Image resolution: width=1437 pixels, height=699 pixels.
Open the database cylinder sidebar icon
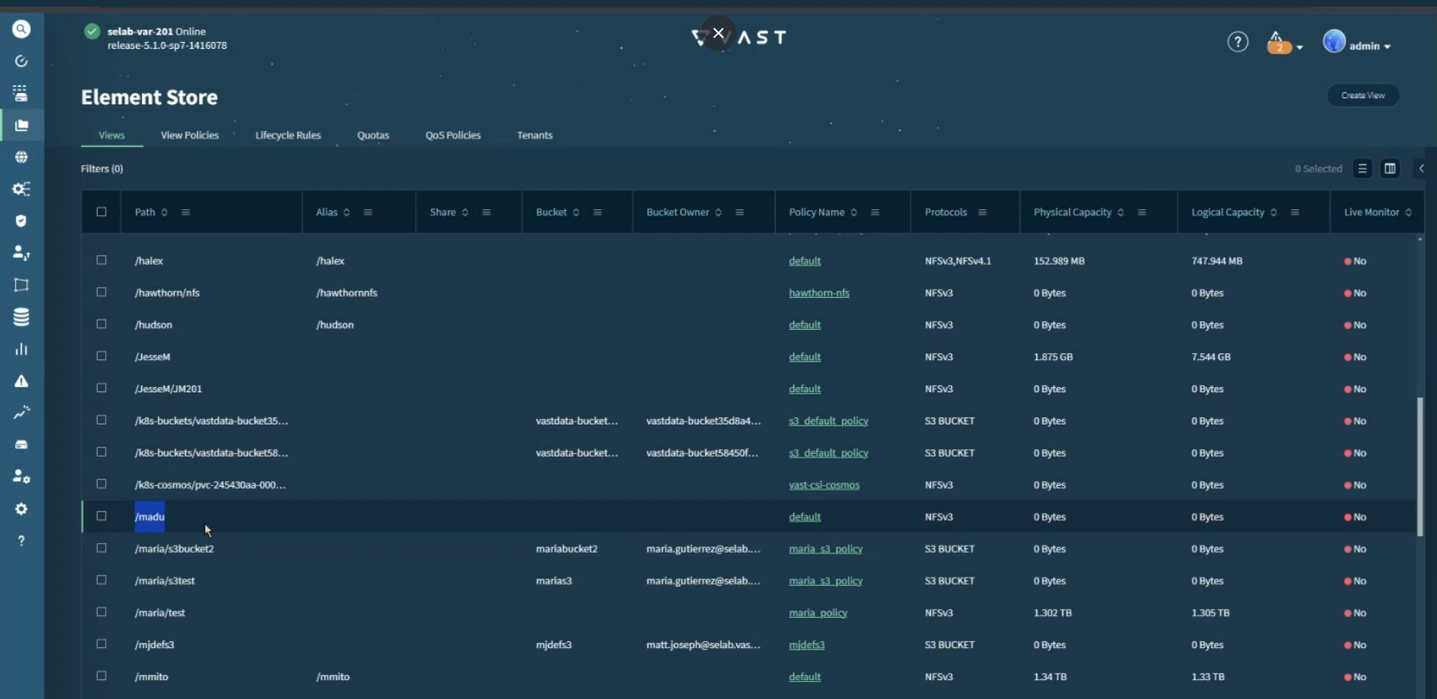tap(21, 317)
